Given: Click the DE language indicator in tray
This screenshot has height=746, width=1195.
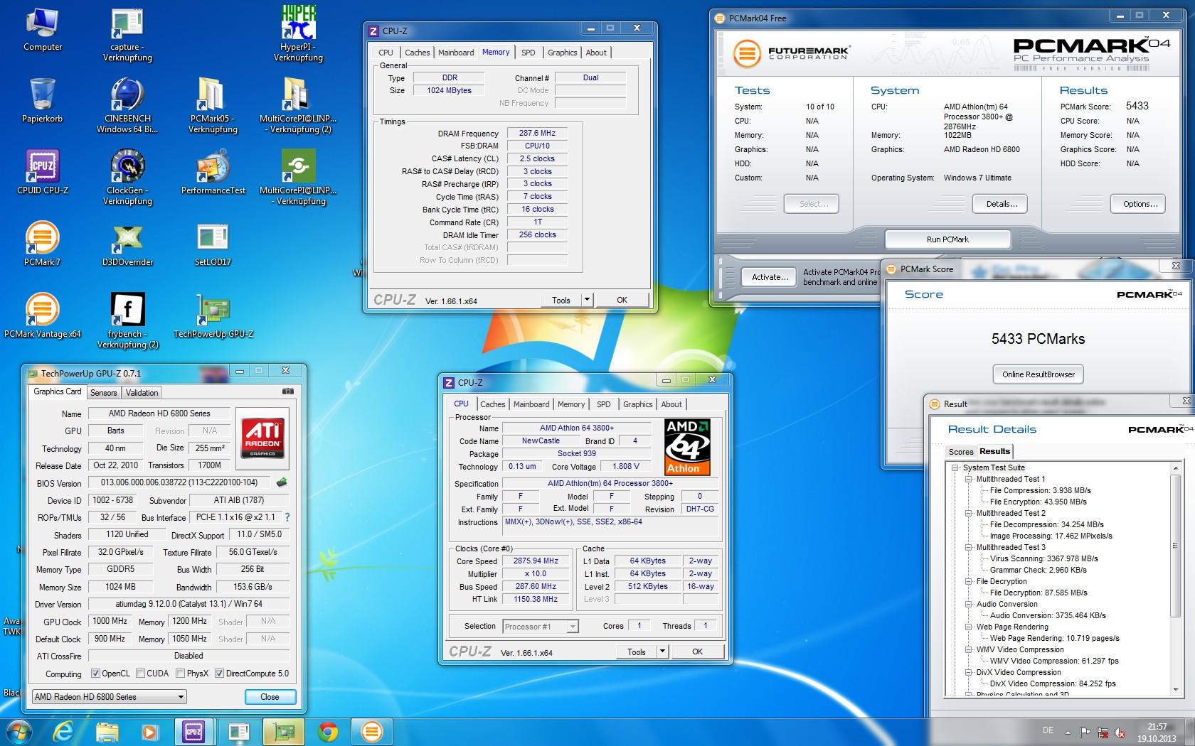Looking at the screenshot, I should tap(1047, 730).
